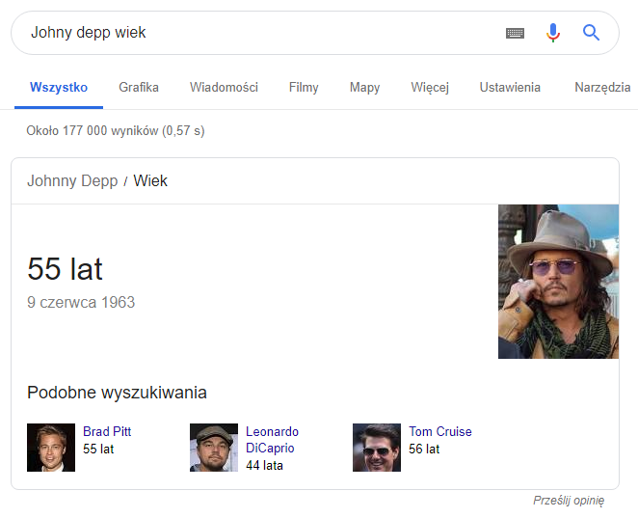Click Tom Cruise's thumbnail photo

pyautogui.click(x=377, y=448)
